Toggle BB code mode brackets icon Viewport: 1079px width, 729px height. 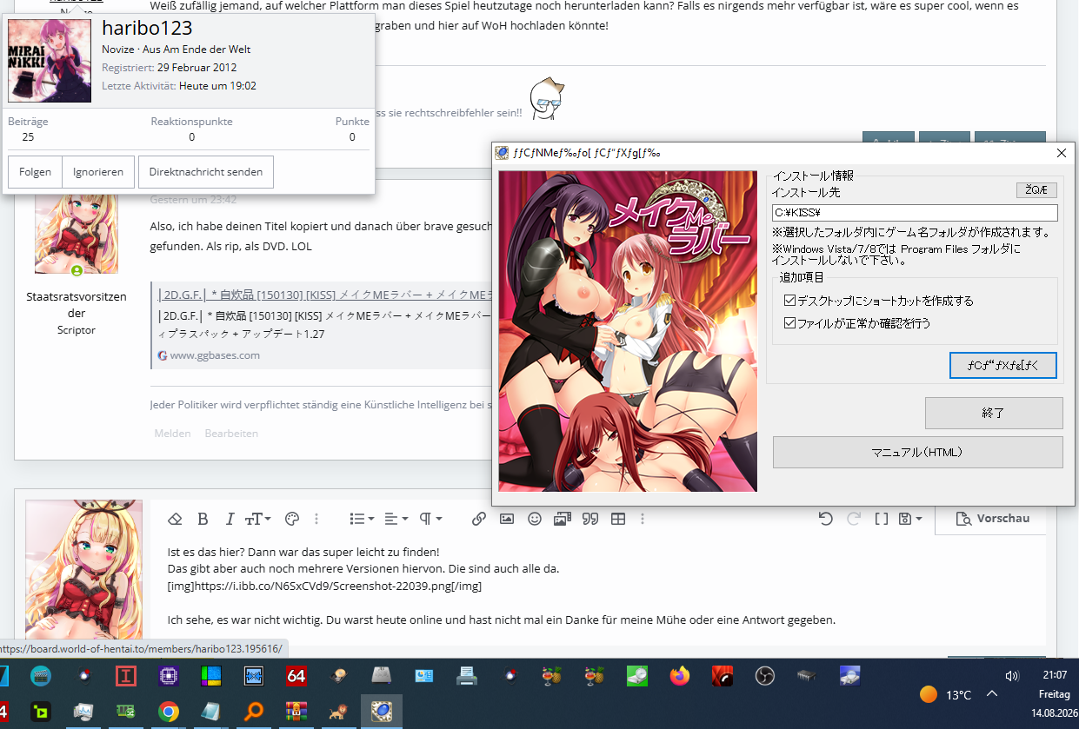pos(882,519)
